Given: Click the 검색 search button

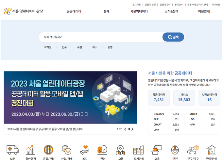Looking at the screenshot, I should tap(173, 37).
